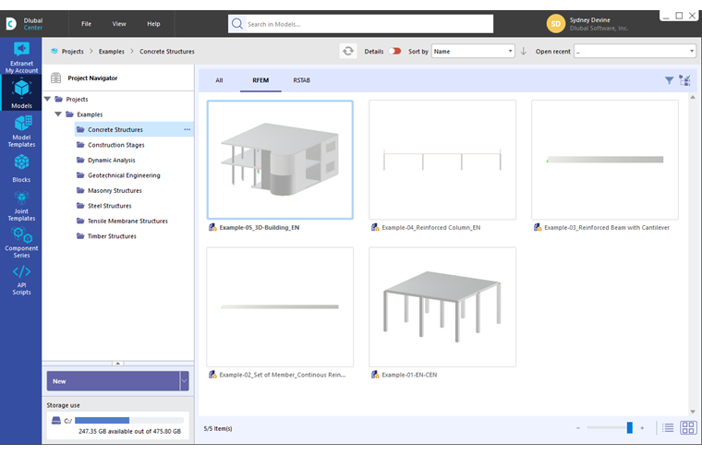702x455 pixels.
Task: Click Projects home icon in breadcrumb
Action: [54, 51]
